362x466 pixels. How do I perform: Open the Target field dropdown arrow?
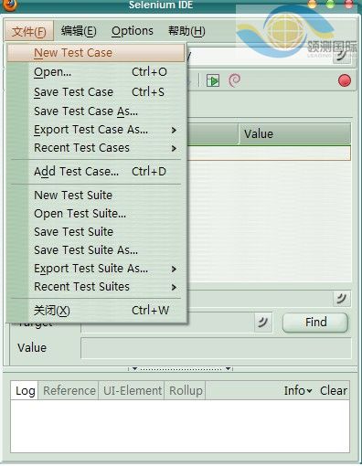(x=263, y=322)
